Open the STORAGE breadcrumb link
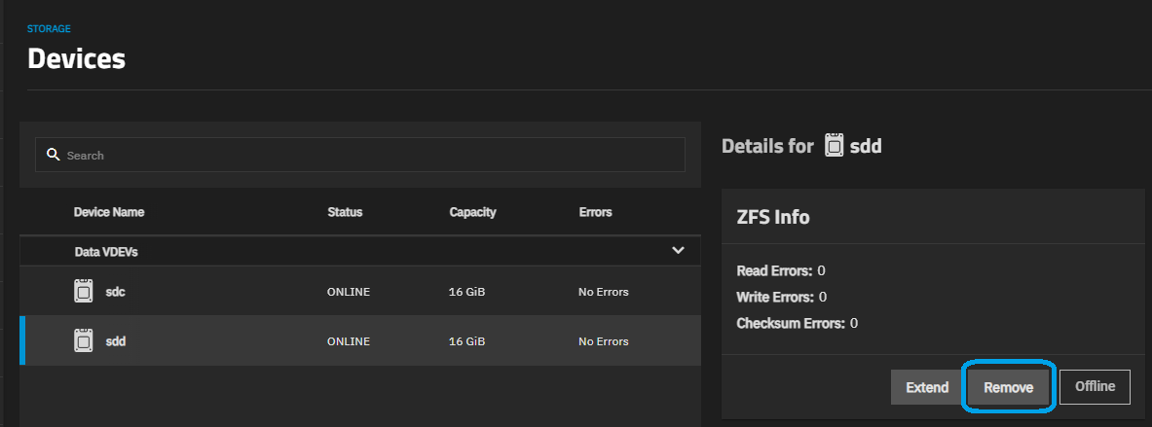Image resolution: width=1152 pixels, height=427 pixels. click(x=49, y=29)
